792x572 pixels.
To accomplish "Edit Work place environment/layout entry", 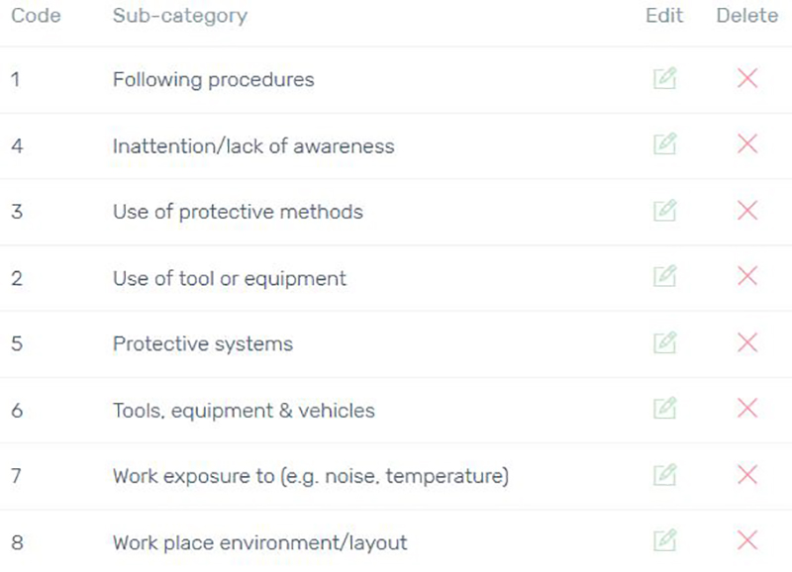I will [664, 540].
